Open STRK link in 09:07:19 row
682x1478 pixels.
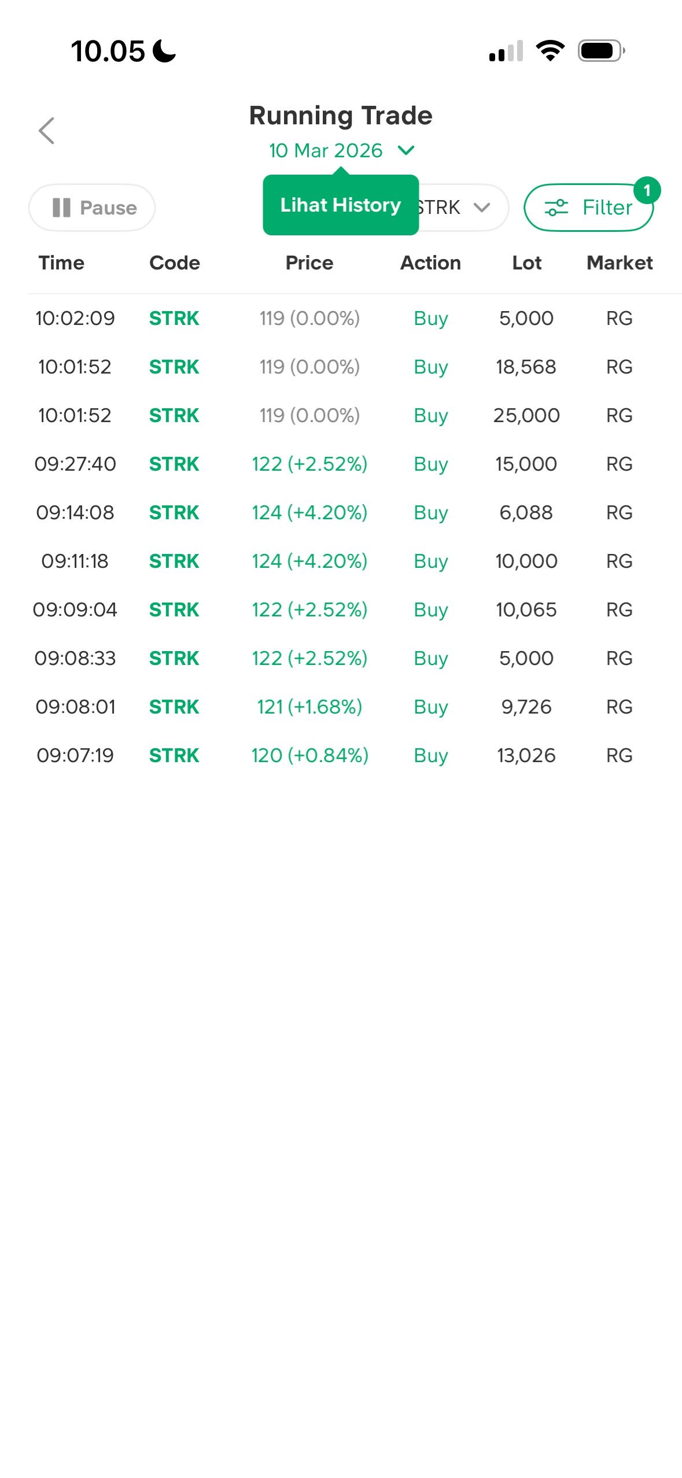coord(174,755)
